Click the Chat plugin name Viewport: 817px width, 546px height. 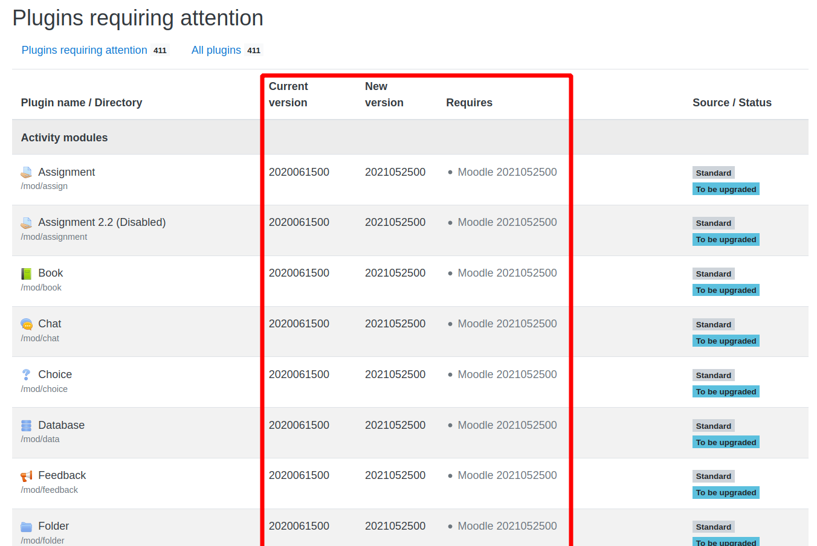click(x=50, y=324)
